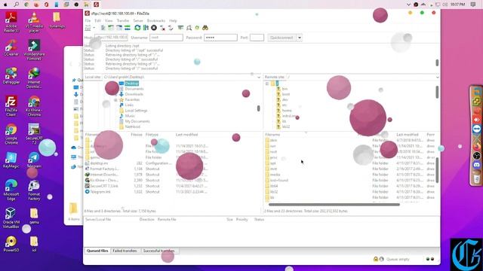This screenshot has height=271, width=483.
Task: Click the Cancel current operation icon
Action: point(154,28)
